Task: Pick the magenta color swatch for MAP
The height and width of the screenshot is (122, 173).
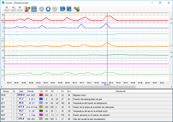Action: [x=41, y=115]
